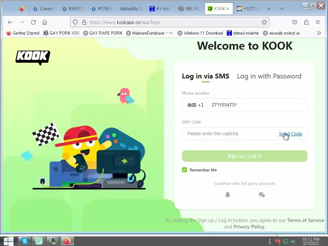Toggle the Remember Me checkbox
This screenshot has height=246, width=328.
(184, 170)
